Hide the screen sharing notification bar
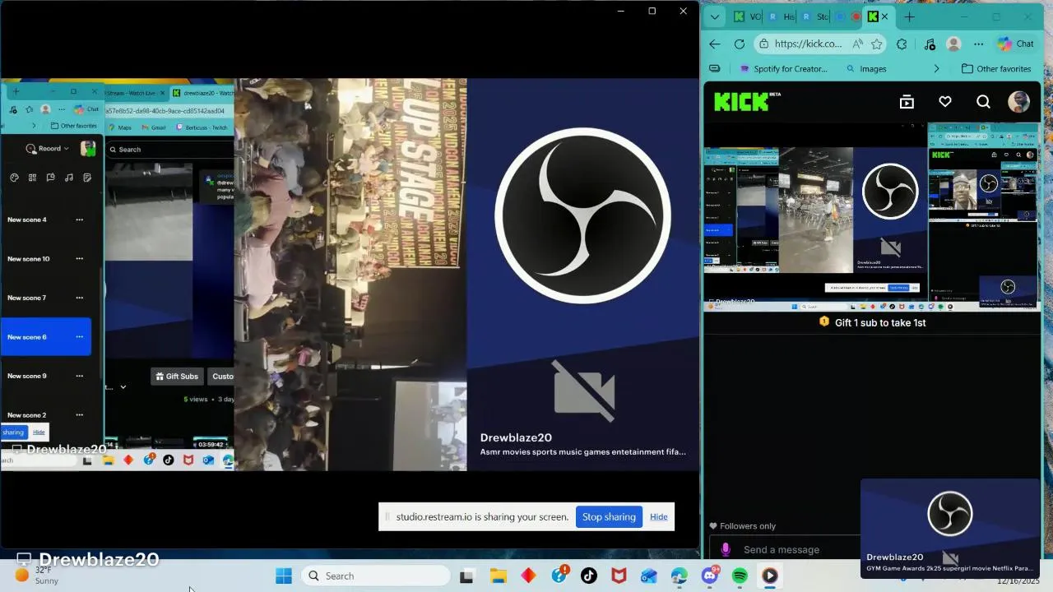The width and height of the screenshot is (1053, 592). click(x=659, y=517)
